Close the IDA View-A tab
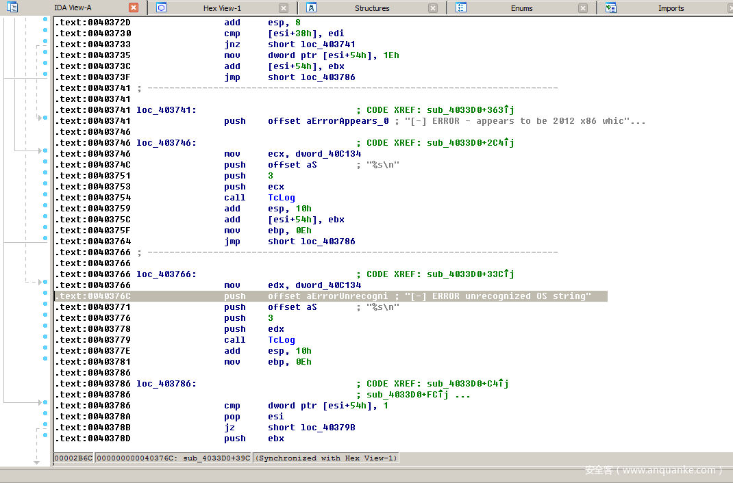 (x=134, y=8)
